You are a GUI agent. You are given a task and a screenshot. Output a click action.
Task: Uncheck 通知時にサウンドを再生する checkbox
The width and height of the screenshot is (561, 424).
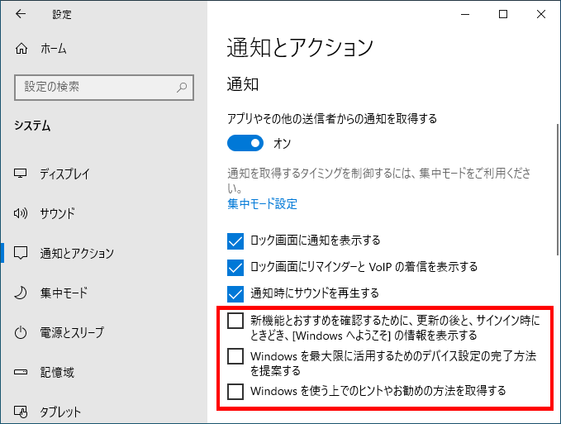(235, 293)
